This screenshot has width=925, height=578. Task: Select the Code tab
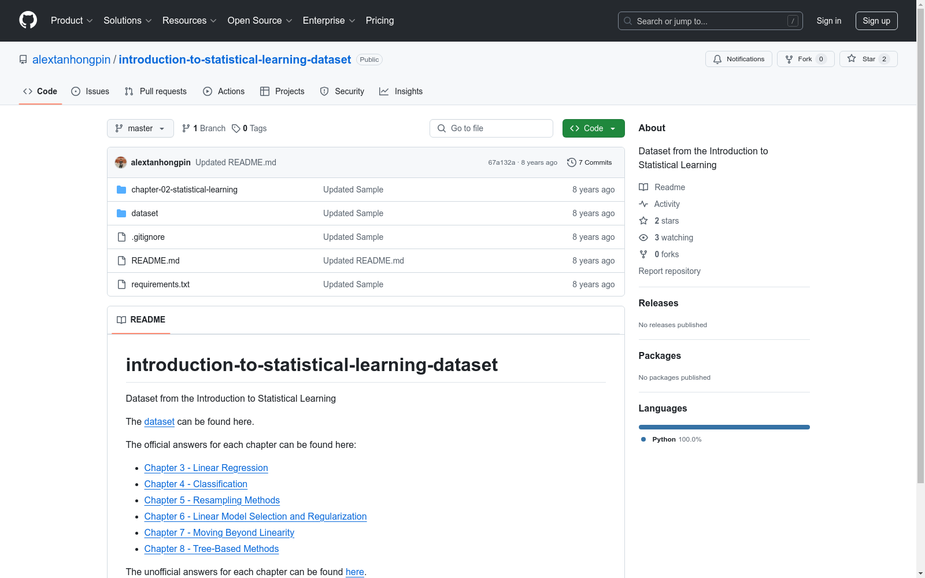[x=40, y=91]
